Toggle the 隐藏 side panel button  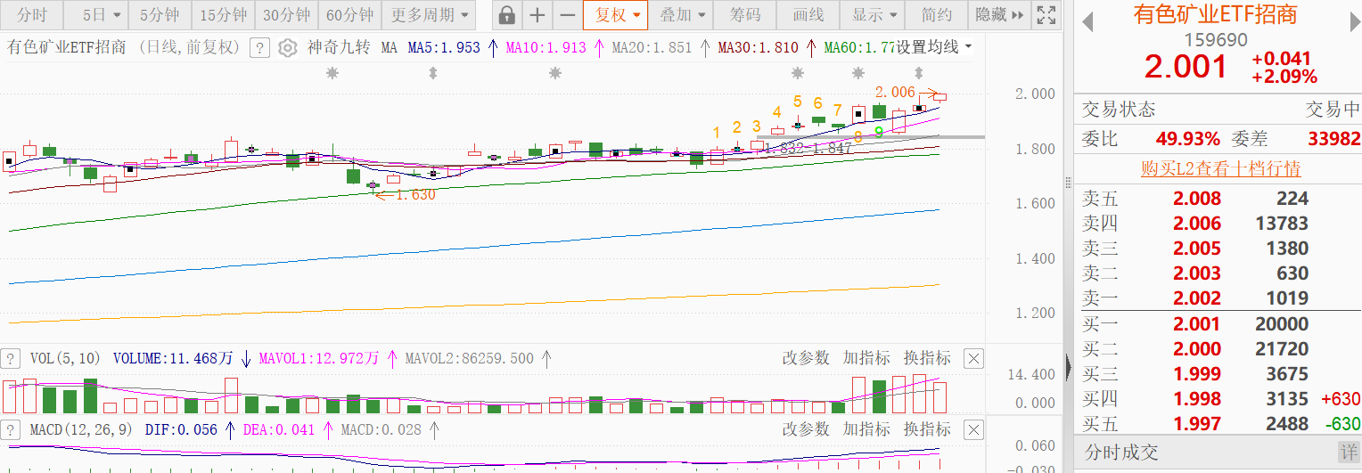pos(998,15)
